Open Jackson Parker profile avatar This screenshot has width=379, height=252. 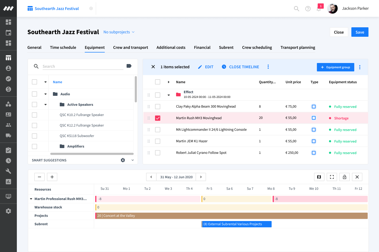332,9
